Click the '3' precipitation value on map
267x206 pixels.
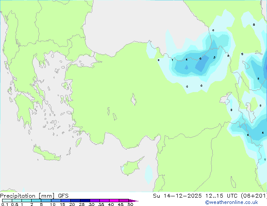[x=214, y=58]
